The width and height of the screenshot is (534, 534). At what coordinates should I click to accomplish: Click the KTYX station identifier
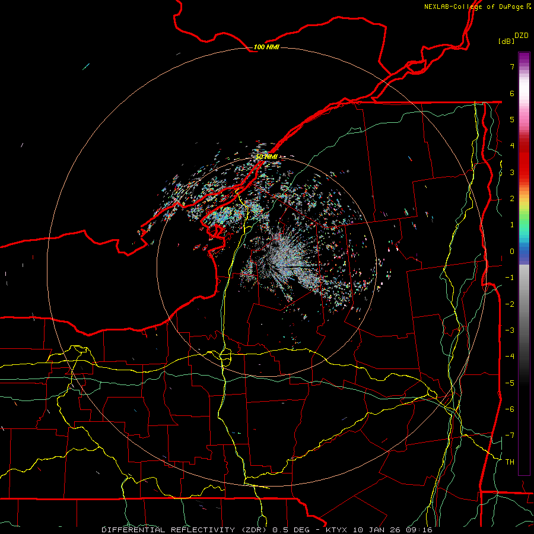coord(337,530)
